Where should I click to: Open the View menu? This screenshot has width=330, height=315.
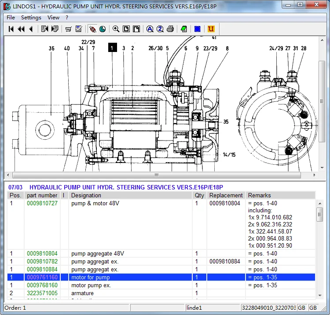[x=53, y=18]
